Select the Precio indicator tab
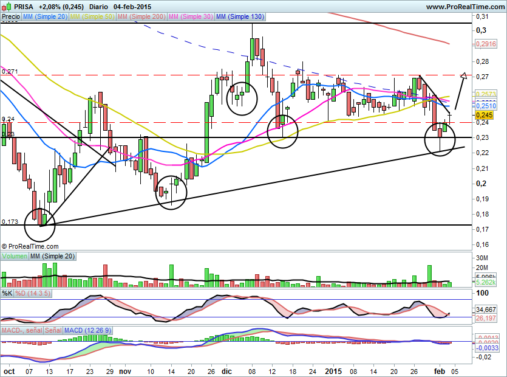Screen dimensions: 507x377 tap(10, 17)
